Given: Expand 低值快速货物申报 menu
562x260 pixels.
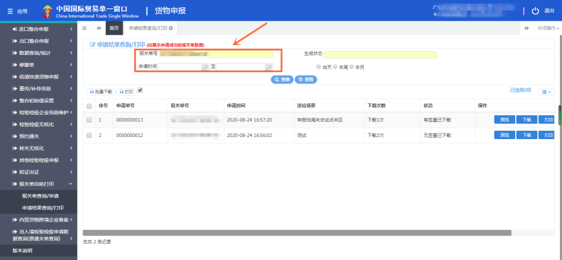Looking at the screenshot, I should [x=39, y=77].
